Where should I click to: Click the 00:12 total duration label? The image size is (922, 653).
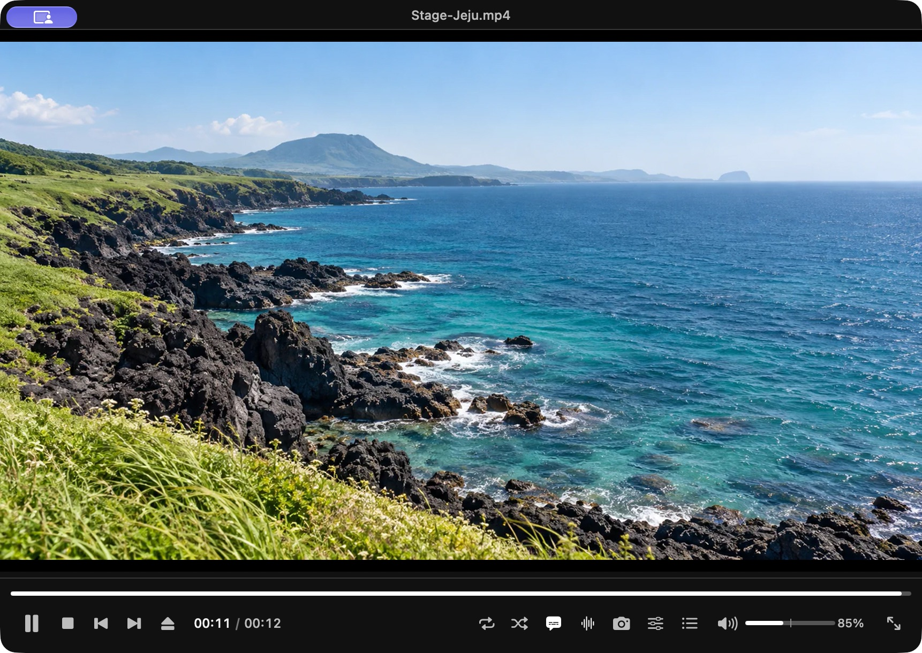(262, 624)
